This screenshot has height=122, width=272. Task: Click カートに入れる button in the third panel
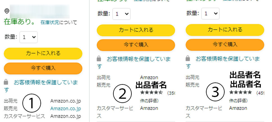point(225,30)
